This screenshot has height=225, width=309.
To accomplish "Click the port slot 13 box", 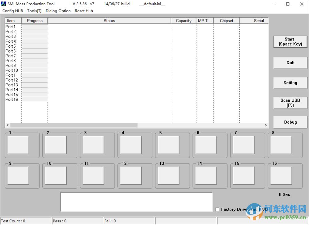I will click(168, 176).
